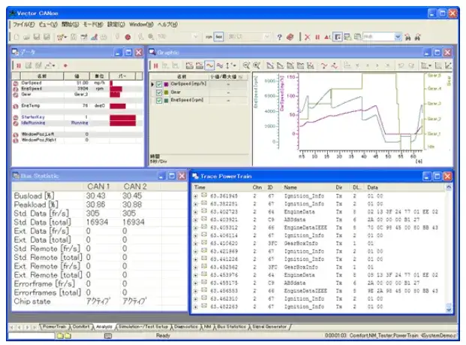This screenshot has width=466, height=345.
Task: Click the question mark Help icon
Action: (279, 38)
